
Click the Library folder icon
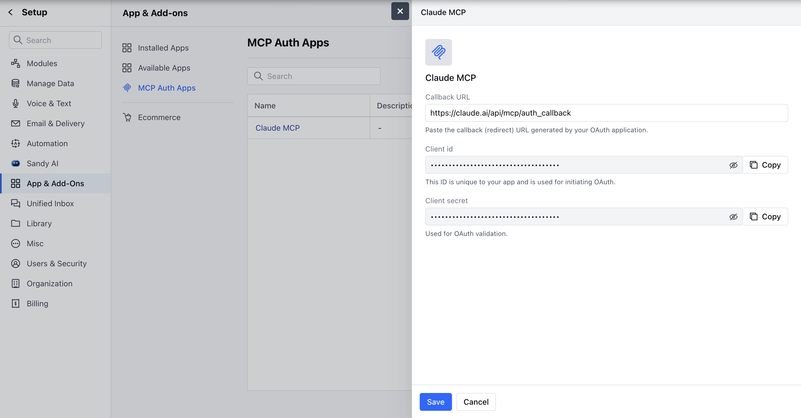point(16,223)
